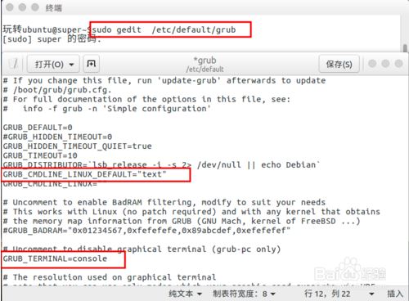Click the new document icon beside Open
Viewport: 409px width, 301px height.
[x=91, y=64]
